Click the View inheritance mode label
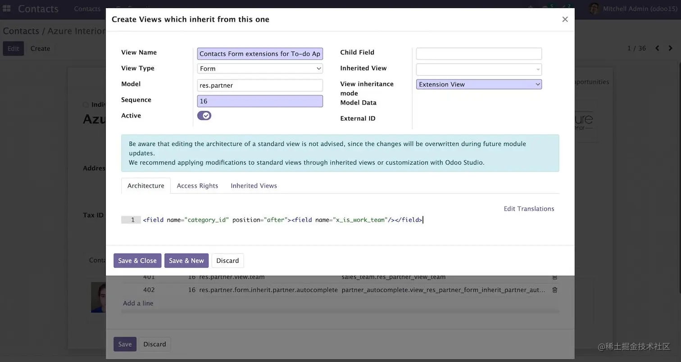Viewport: 681px width, 362px height. pyautogui.click(x=367, y=88)
